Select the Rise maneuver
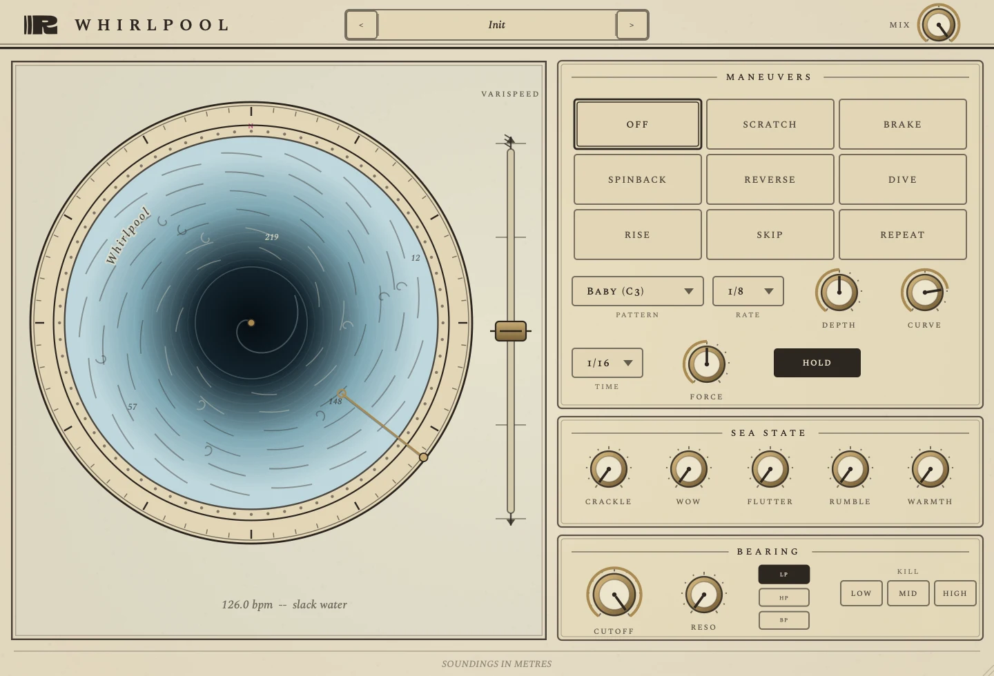Viewport: 994px width, 676px height. click(x=638, y=235)
